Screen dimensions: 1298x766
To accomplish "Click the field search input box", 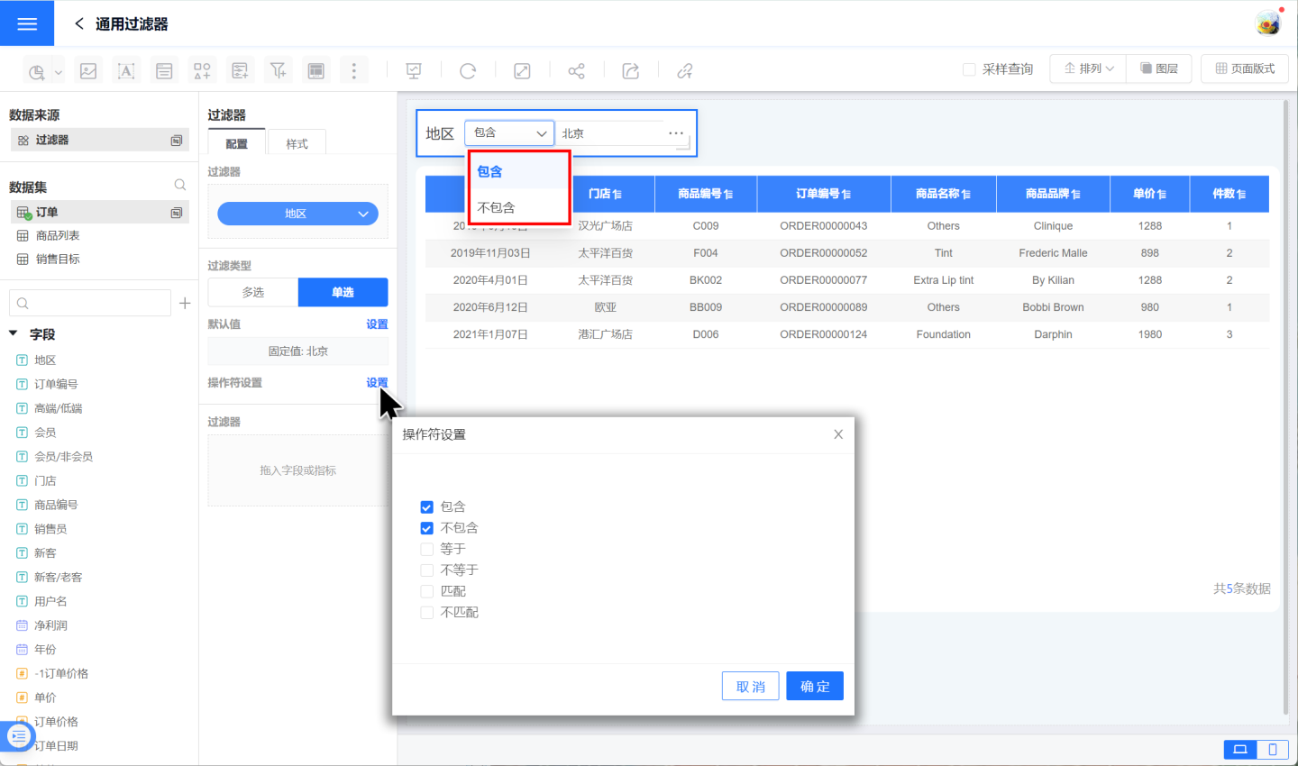I will [90, 304].
